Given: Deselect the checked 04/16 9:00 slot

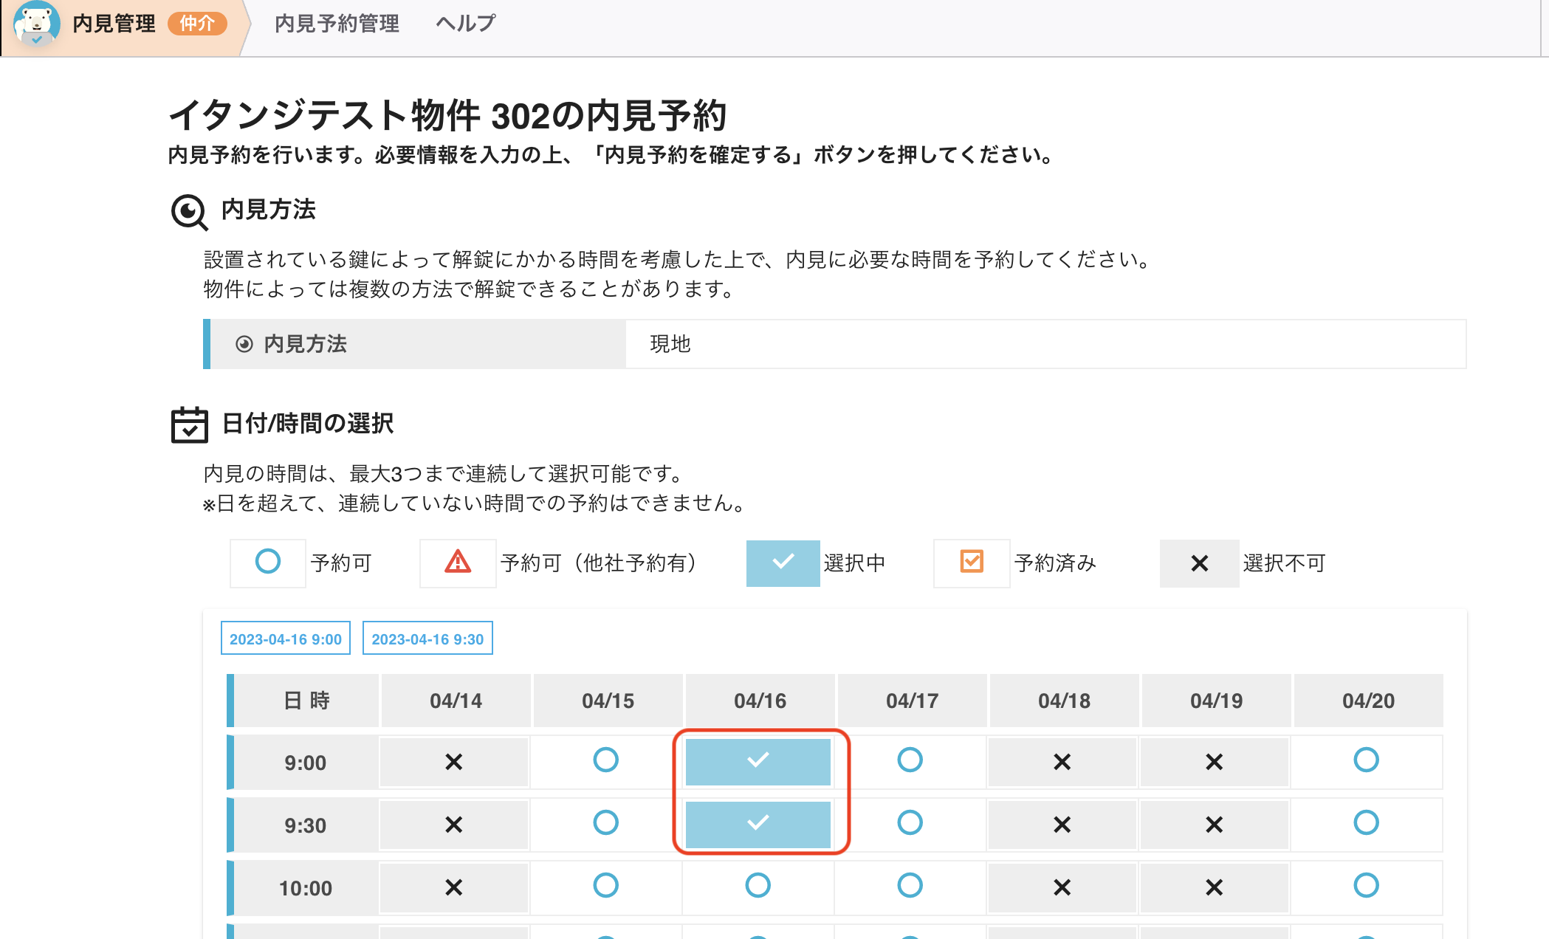Looking at the screenshot, I should (758, 762).
